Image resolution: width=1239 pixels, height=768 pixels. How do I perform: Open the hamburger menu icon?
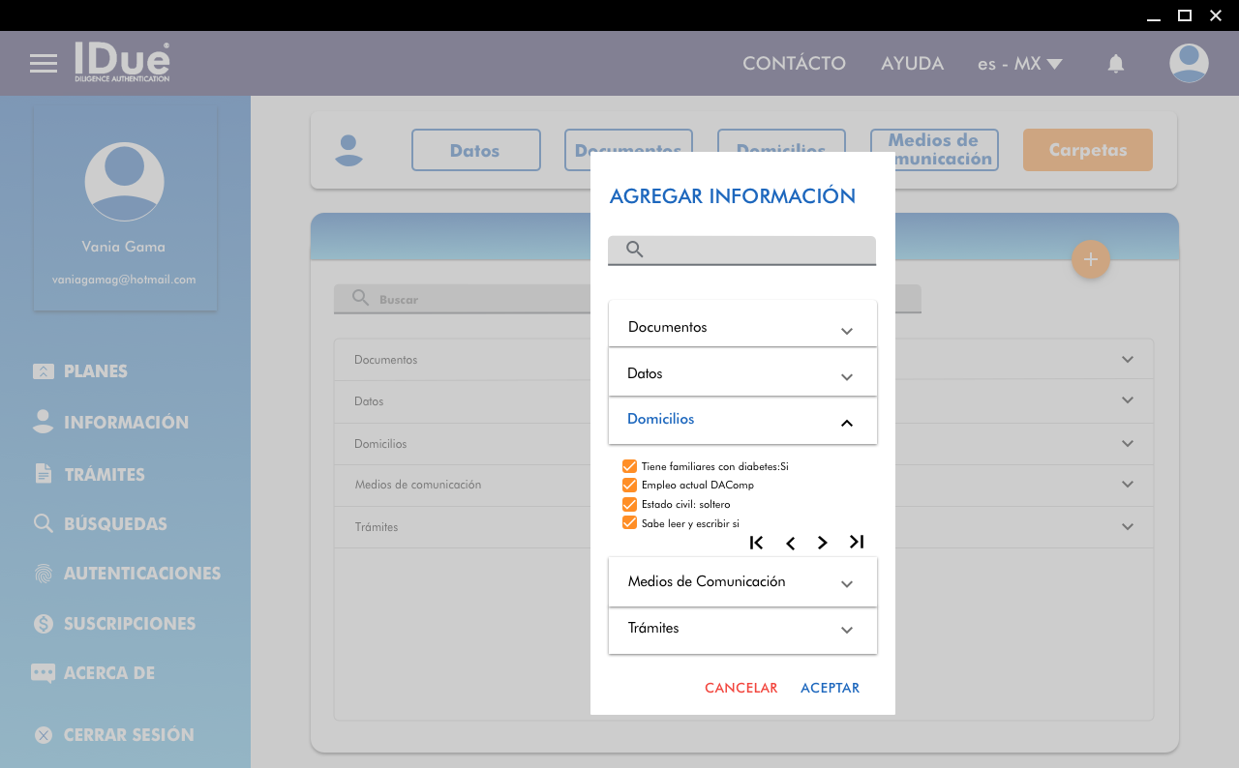tap(44, 64)
